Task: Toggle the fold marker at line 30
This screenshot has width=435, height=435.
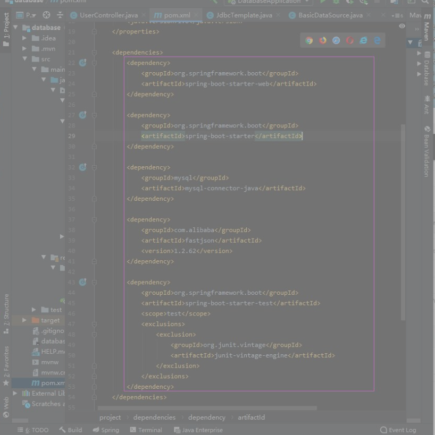Action: [95, 147]
